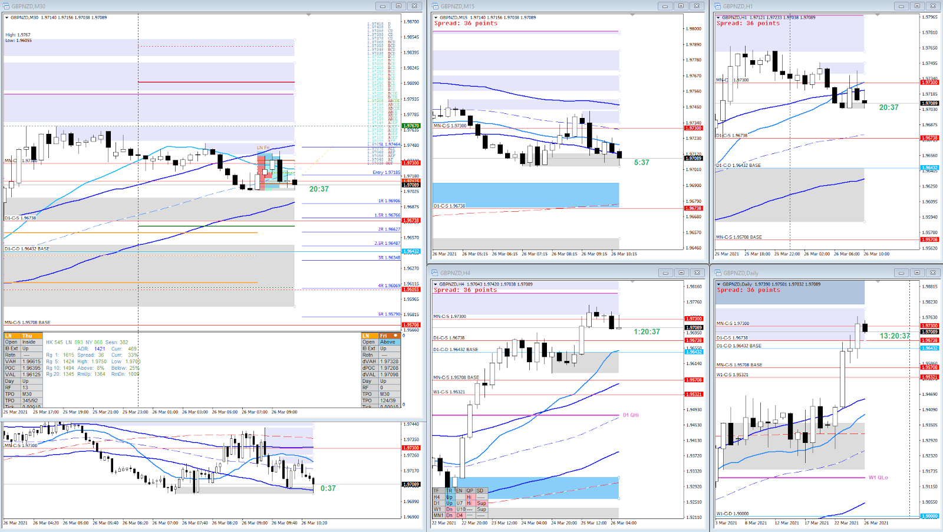
Task: Click the upper-right handle of H4 blue rectangle
Action: pyautogui.click(x=619, y=478)
